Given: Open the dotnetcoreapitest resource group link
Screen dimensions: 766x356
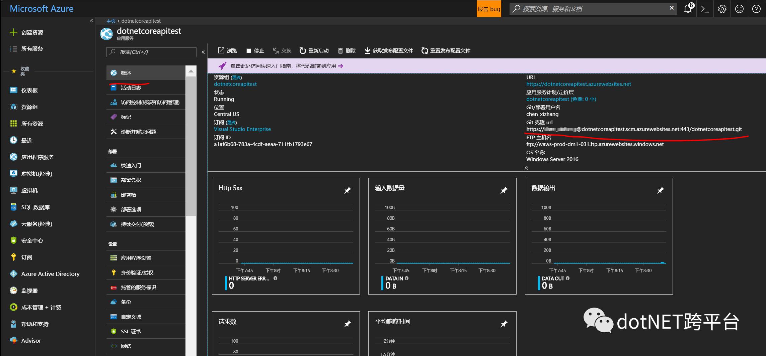Looking at the screenshot, I should click(x=235, y=84).
